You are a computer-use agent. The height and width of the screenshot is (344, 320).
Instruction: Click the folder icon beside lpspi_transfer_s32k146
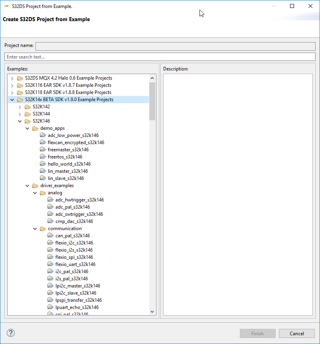point(51,300)
